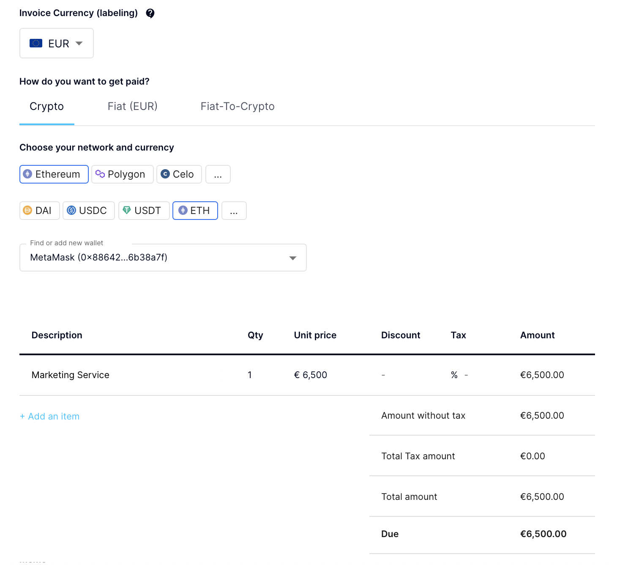Click the Celo logo icon

point(165,174)
